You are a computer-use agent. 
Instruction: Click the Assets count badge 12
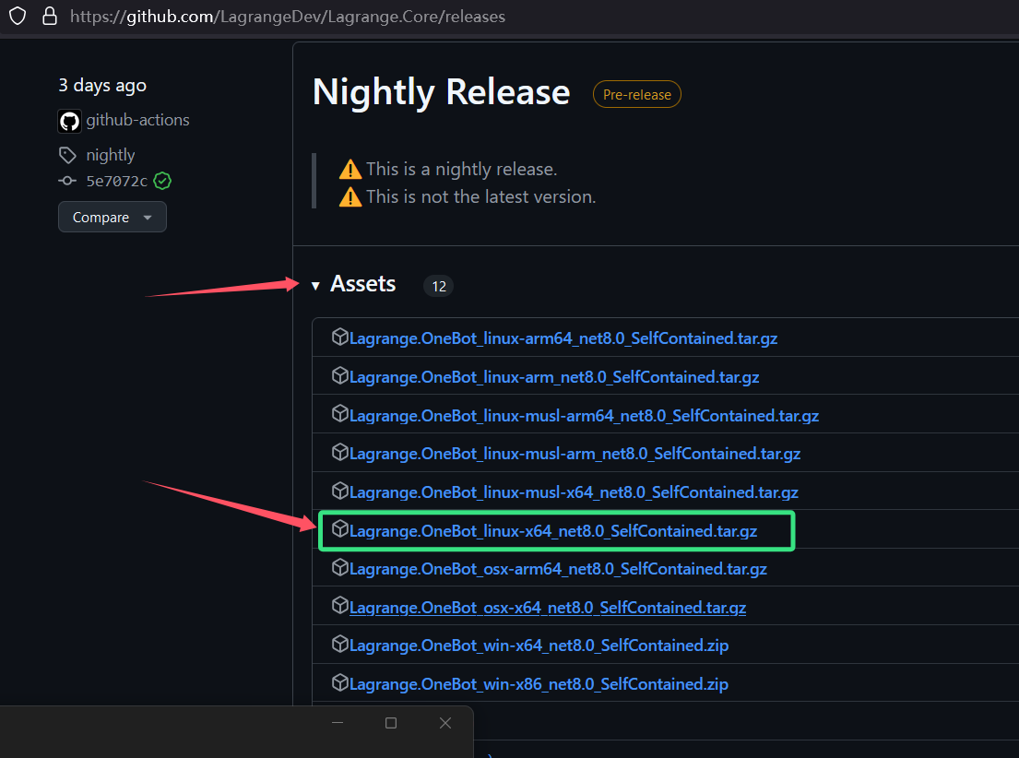point(439,286)
